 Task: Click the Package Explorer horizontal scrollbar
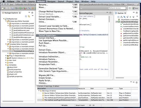coord(13,101)
